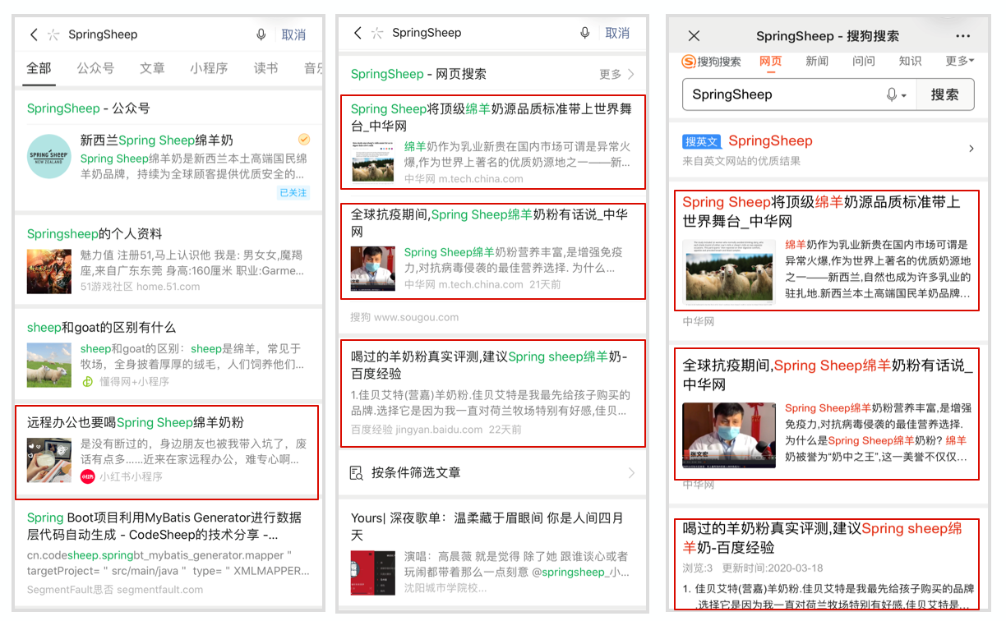Image resolution: width=1006 pixels, height=621 pixels.
Task: Select 全部 tab
Action: point(39,68)
